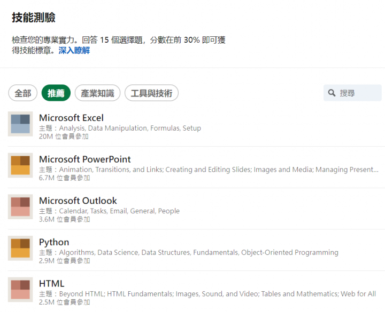Select the 推薦 filter tab
385x312 pixels.
(56, 93)
